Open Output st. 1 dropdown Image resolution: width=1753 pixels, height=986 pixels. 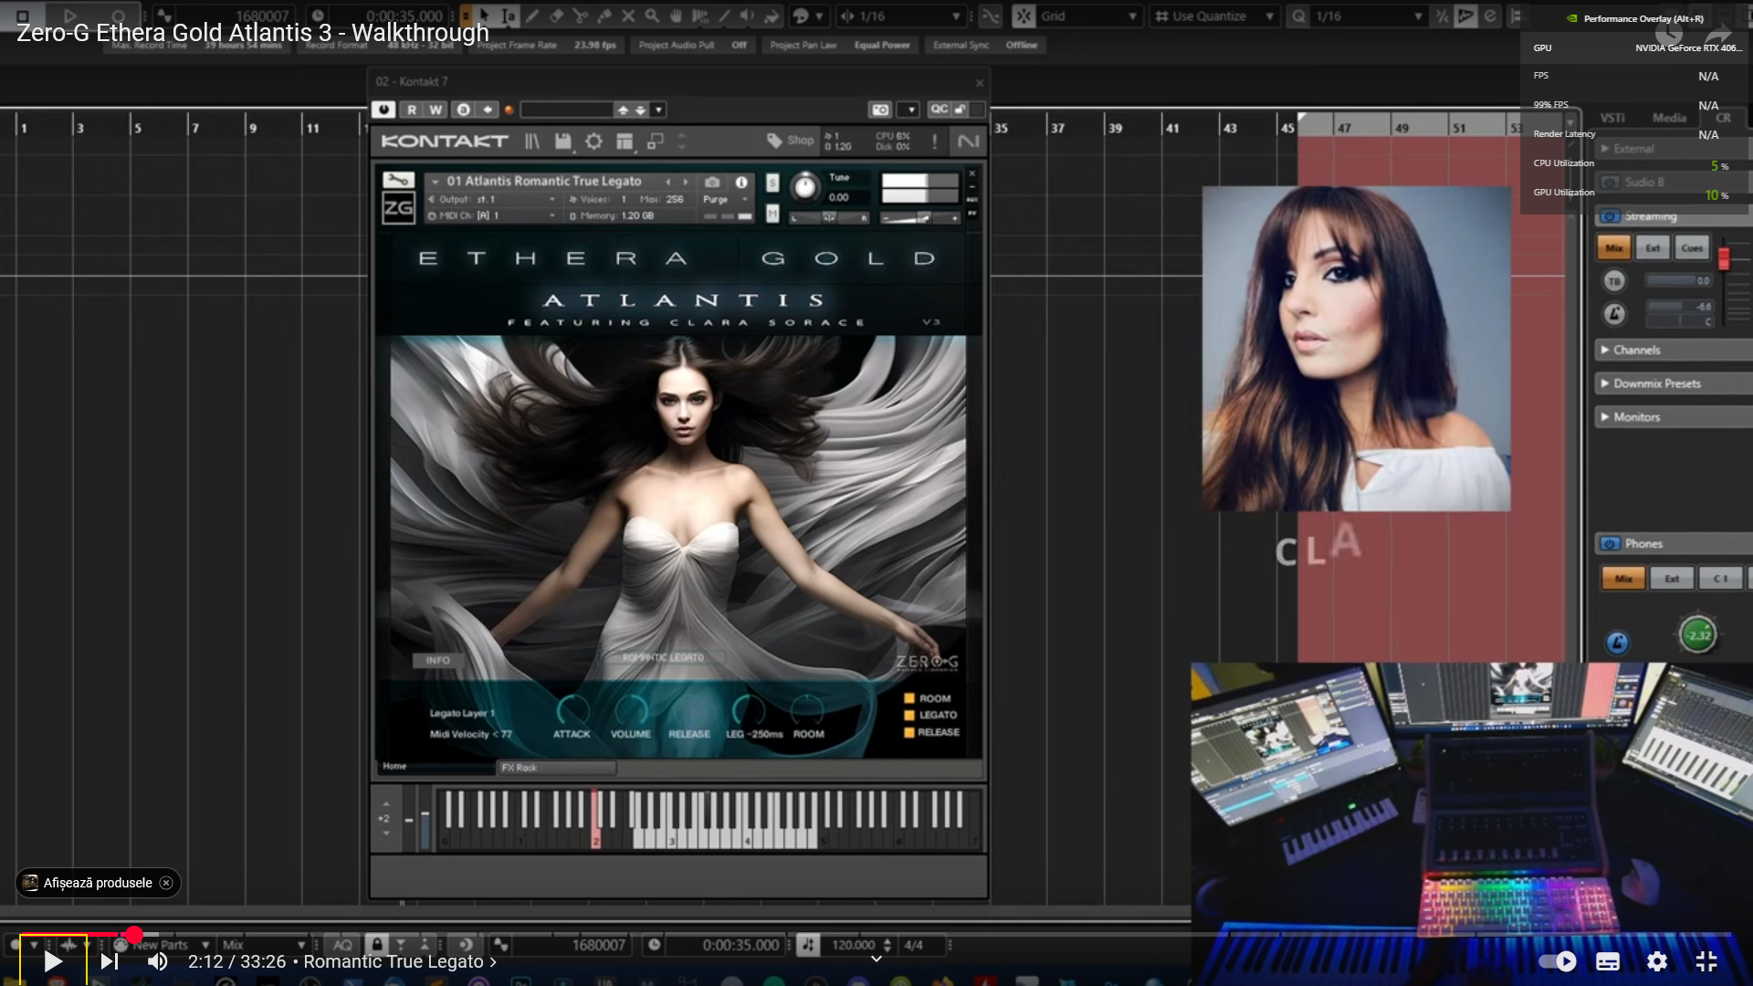pyautogui.click(x=491, y=199)
